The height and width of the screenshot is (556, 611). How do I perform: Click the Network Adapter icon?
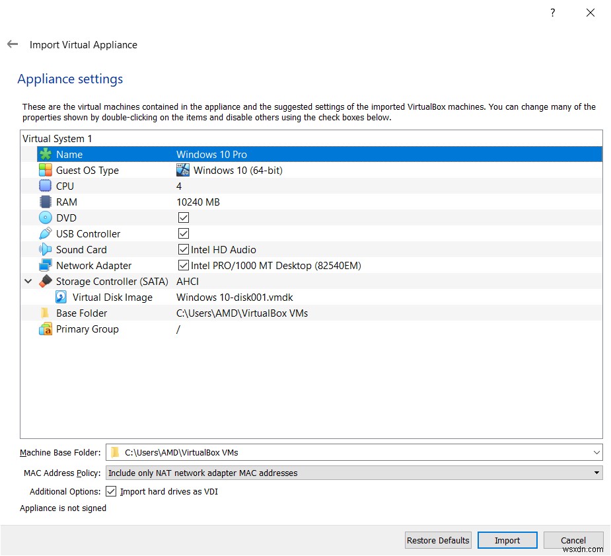click(x=45, y=265)
